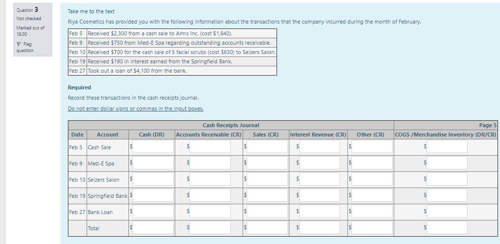
Task: Click Bank Loan Accounts Receivable input
Action: click(210, 212)
